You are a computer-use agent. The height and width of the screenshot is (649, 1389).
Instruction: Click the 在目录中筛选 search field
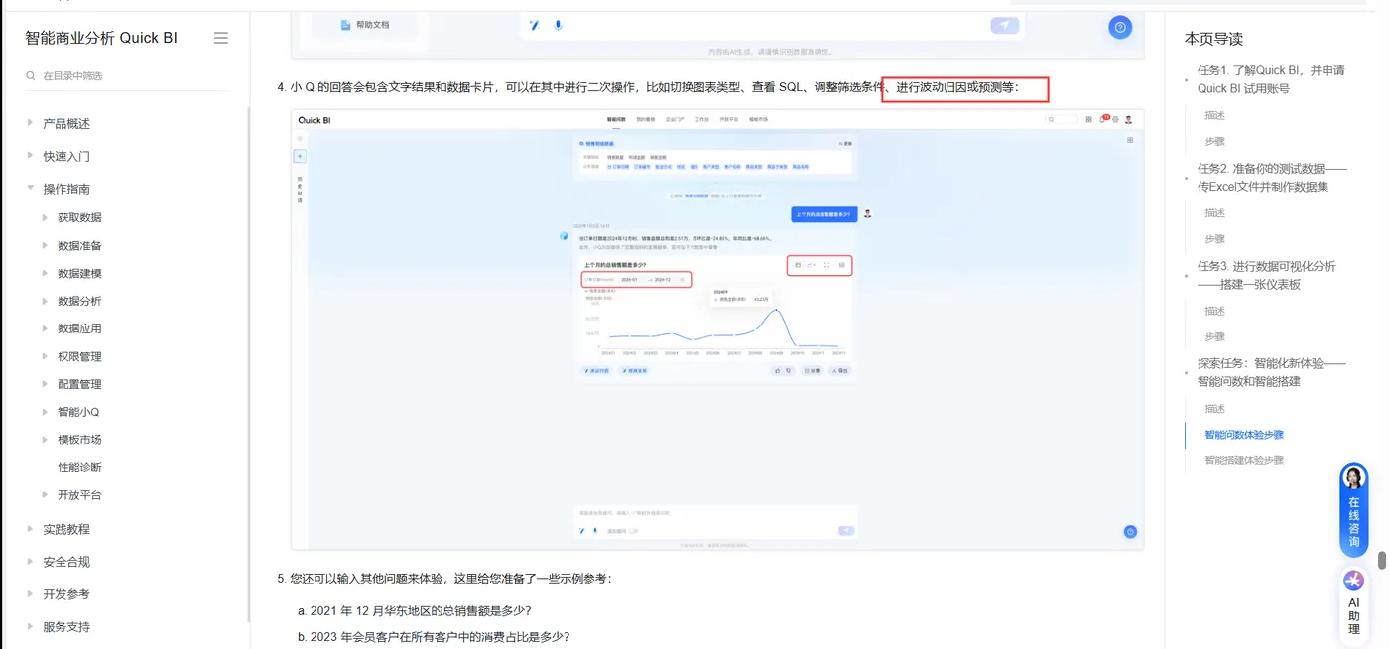point(129,75)
